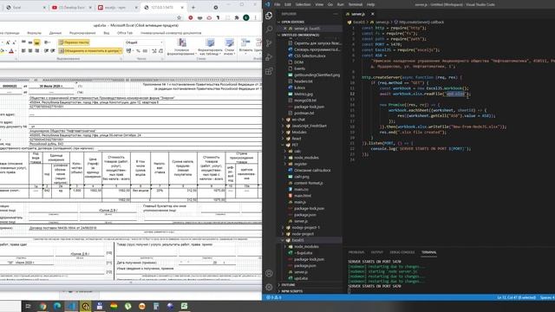This screenshot has height=312, width=555.
Task: Open the Chrome profile avatar
Action: [246, 17]
